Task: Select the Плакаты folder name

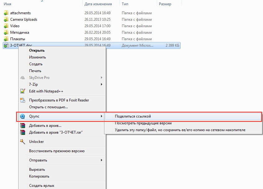Action: click(18, 39)
